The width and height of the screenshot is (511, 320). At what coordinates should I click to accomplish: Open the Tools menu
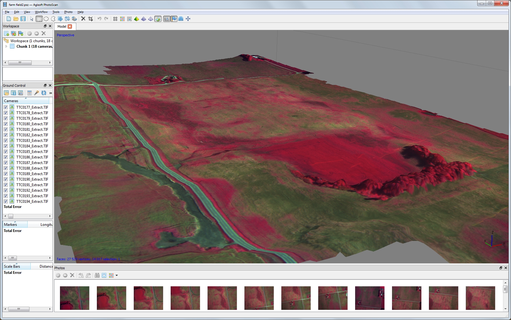[56, 12]
